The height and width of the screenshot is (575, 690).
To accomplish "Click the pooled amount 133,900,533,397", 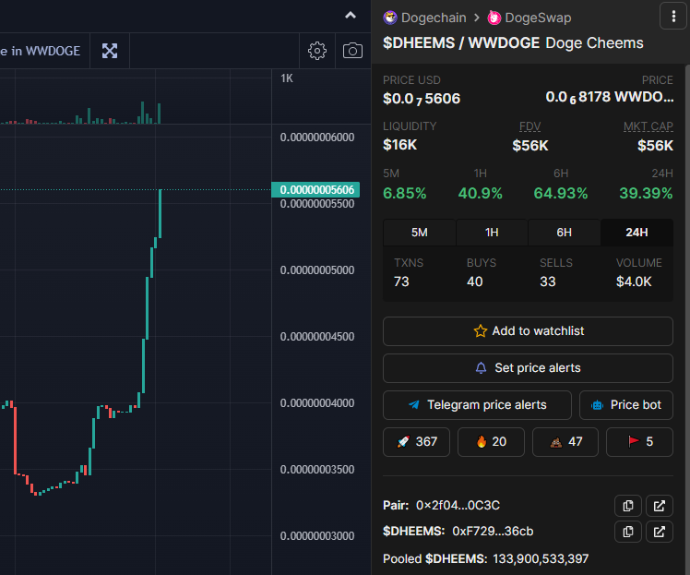I will 541,558.
